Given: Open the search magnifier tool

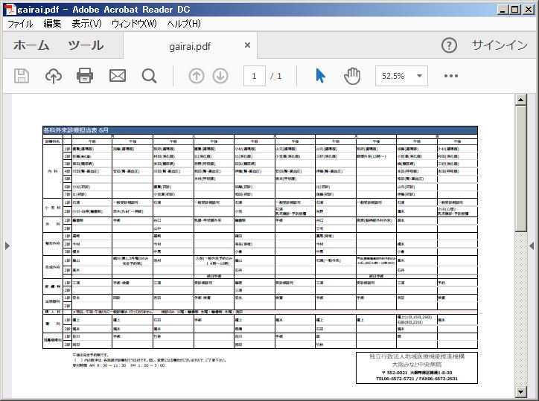Looking at the screenshot, I should point(149,76).
